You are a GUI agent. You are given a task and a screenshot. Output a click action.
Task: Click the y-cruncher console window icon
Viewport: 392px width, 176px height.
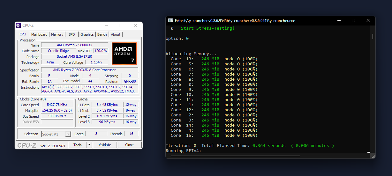(170, 21)
